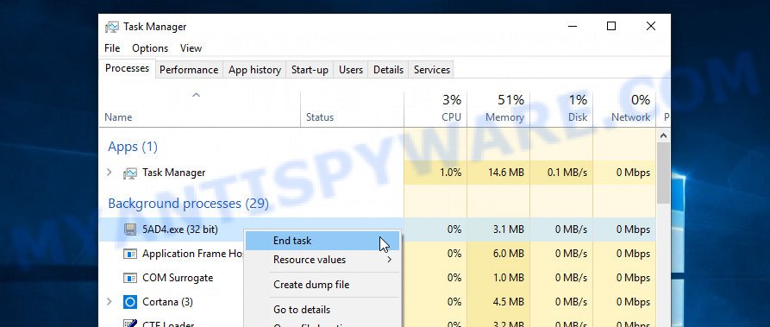Expand the Task Manager app row
This screenshot has height=327, width=770.
point(110,173)
